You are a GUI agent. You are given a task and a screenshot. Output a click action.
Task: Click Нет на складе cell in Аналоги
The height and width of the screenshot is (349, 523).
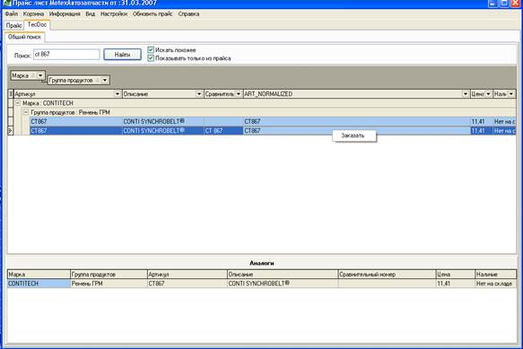click(x=496, y=284)
